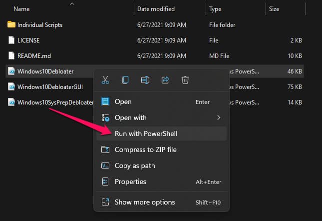The image size is (322, 221).
Task: Open Properties from context menu
Action: click(161, 181)
